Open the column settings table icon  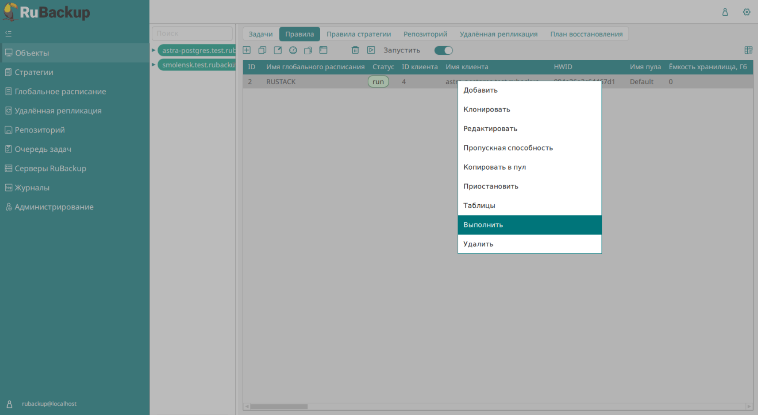coord(748,50)
